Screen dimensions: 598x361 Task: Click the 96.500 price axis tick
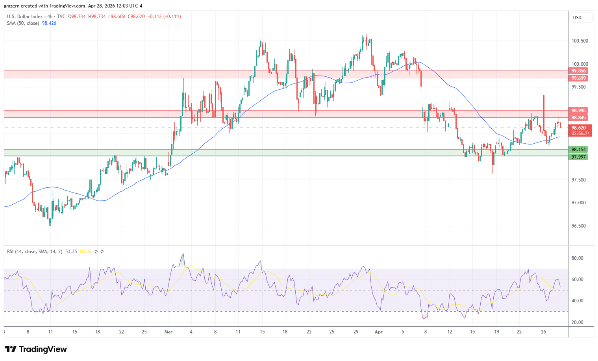click(x=579, y=226)
